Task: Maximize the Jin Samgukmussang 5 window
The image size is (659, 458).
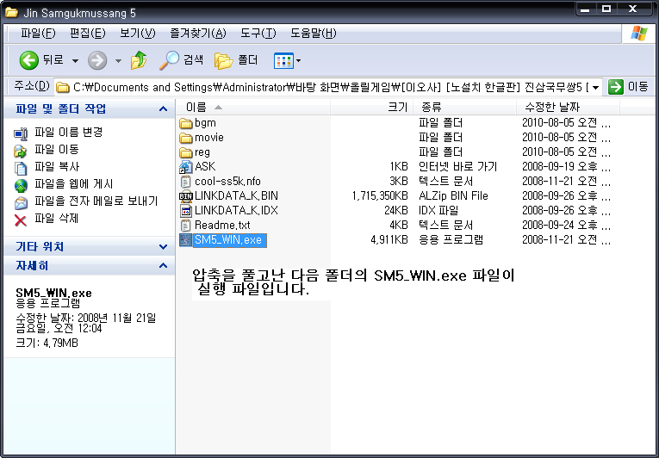Action: pos(606,9)
